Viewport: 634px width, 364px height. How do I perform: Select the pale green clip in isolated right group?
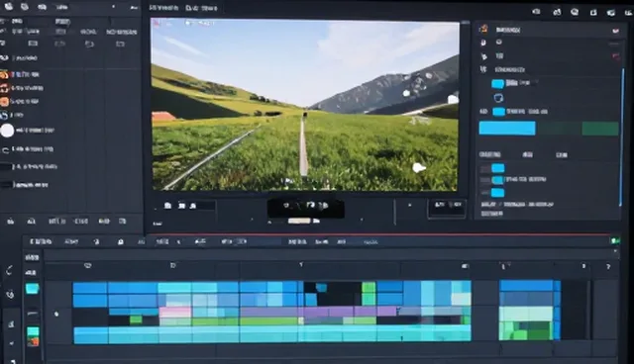point(526,314)
